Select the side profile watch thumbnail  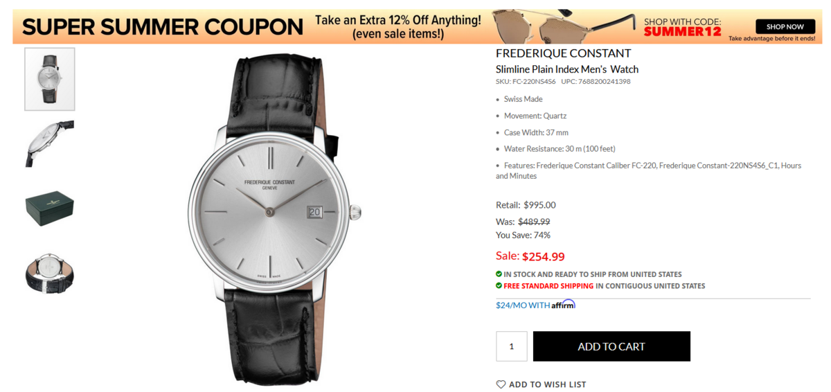[x=50, y=143]
